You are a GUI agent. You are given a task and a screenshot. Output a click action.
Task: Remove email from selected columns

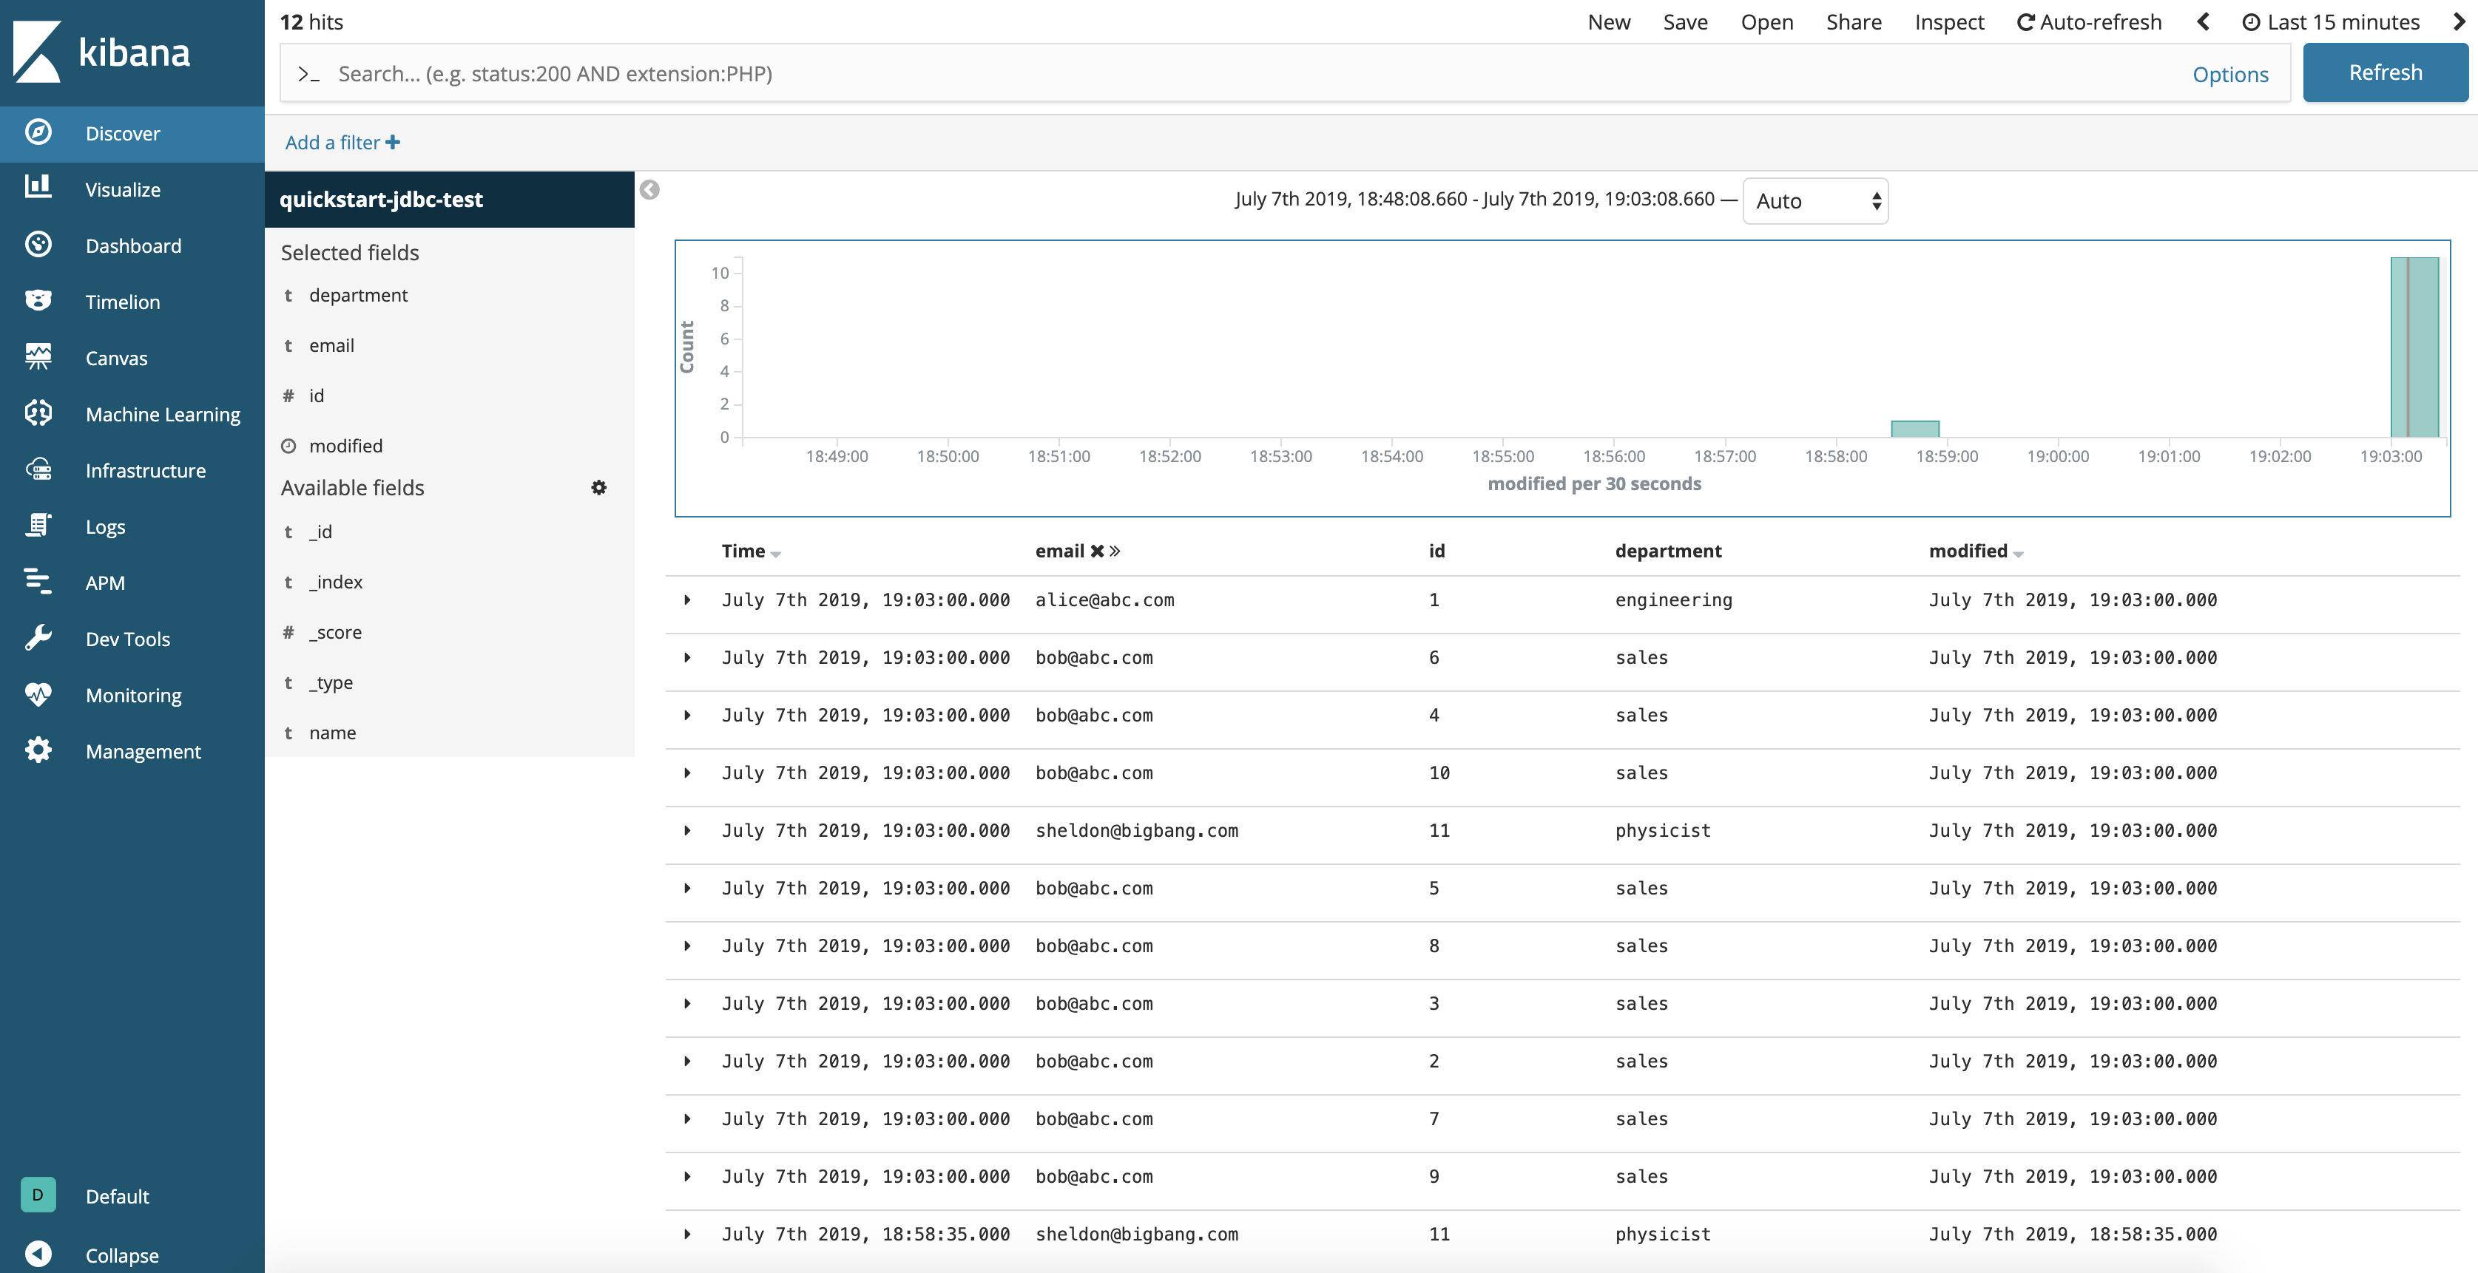(x=1097, y=551)
